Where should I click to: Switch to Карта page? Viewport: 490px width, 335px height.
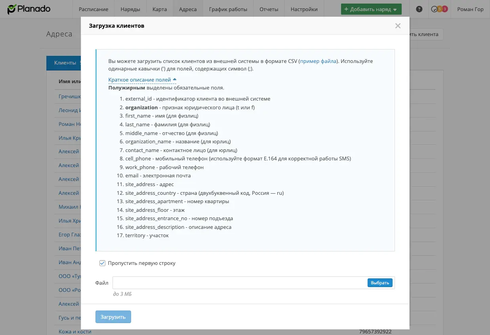click(x=159, y=9)
